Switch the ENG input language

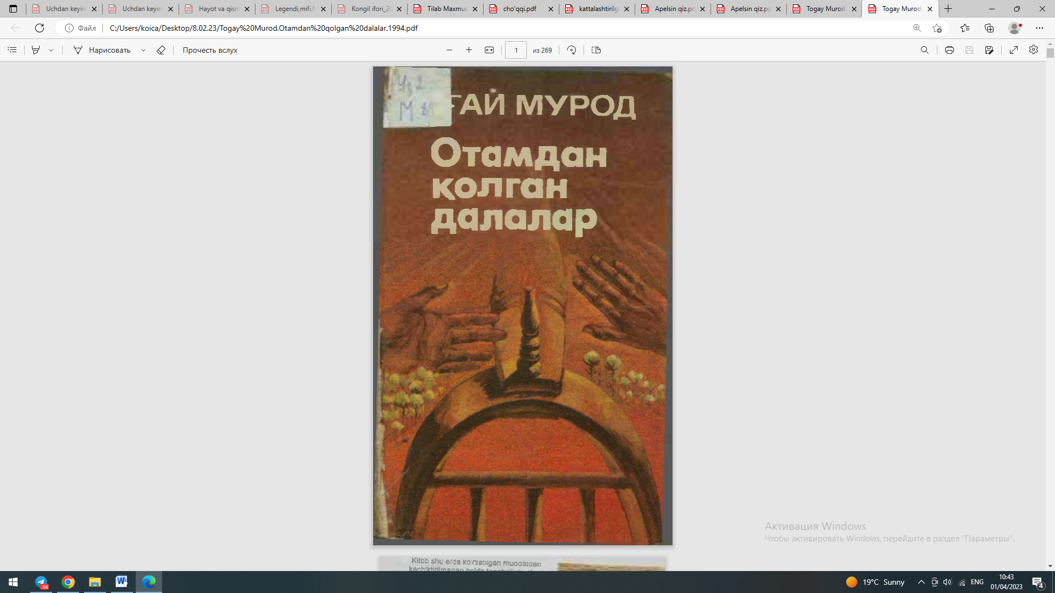pos(977,582)
